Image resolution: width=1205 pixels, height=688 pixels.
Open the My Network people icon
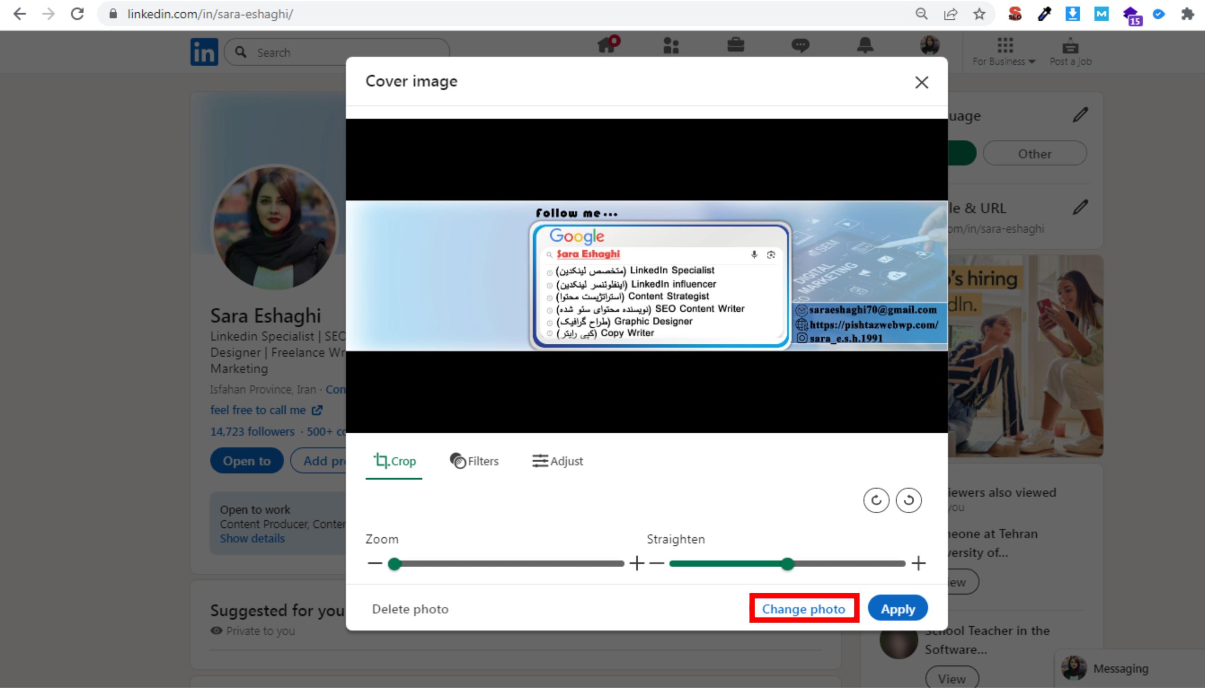click(671, 45)
